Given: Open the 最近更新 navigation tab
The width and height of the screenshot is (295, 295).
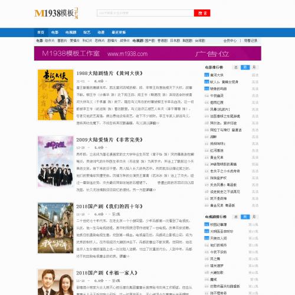Looking at the screenshot, I should point(119,32).
